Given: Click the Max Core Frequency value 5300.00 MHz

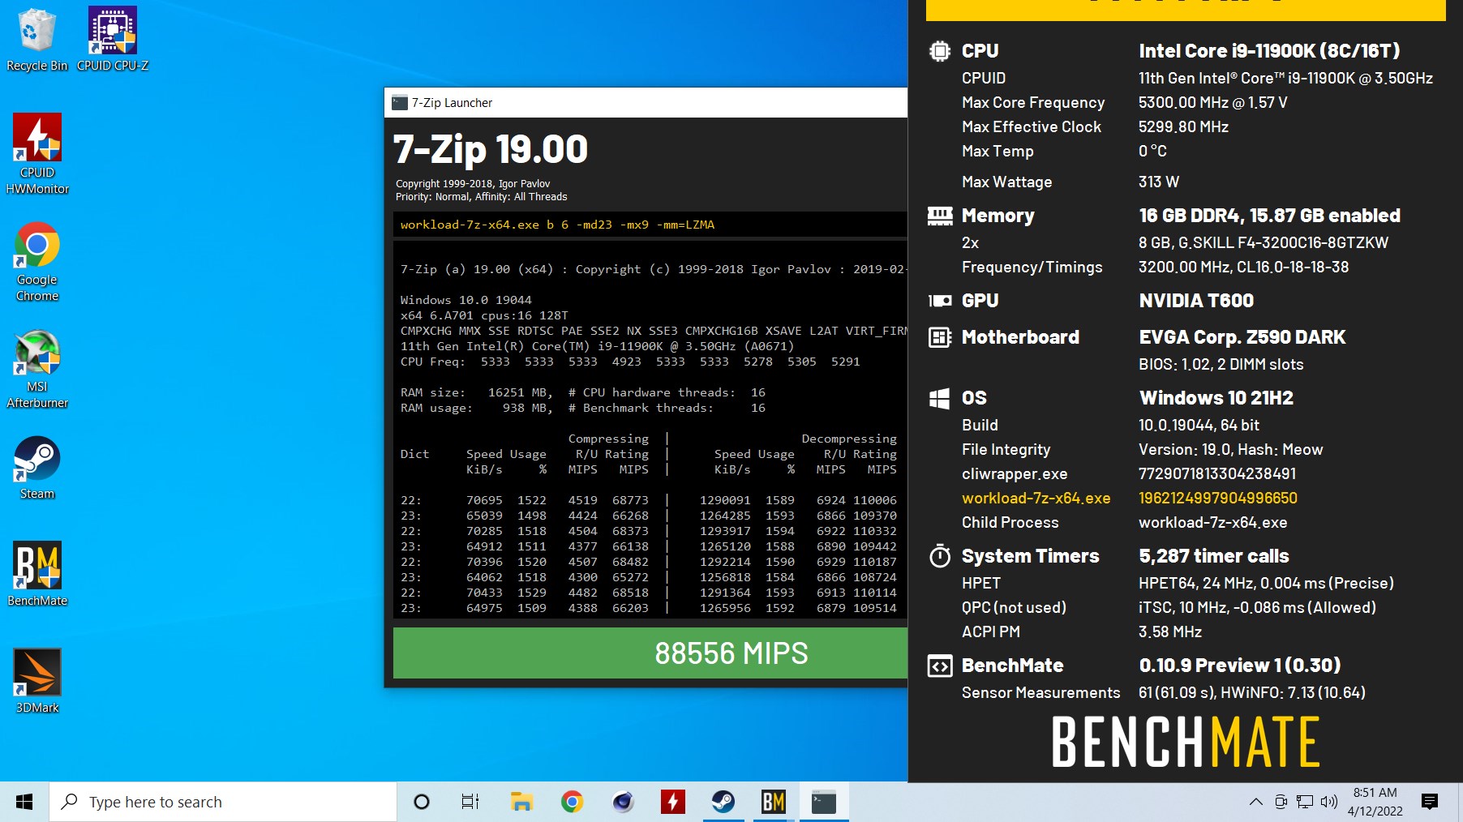Looking at the screenshot, I should click(1212, 103).
